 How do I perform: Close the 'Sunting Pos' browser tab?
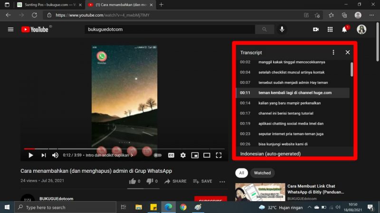tap(80, 5)
